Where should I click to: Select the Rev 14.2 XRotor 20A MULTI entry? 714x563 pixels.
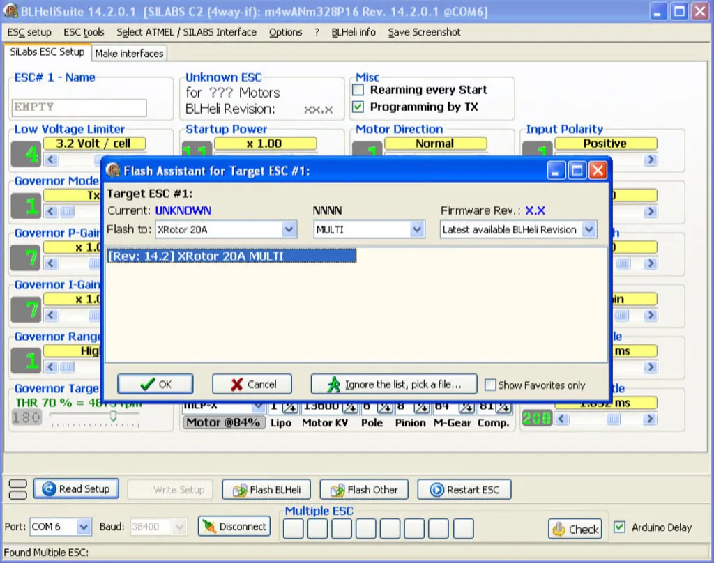[230, 256]
